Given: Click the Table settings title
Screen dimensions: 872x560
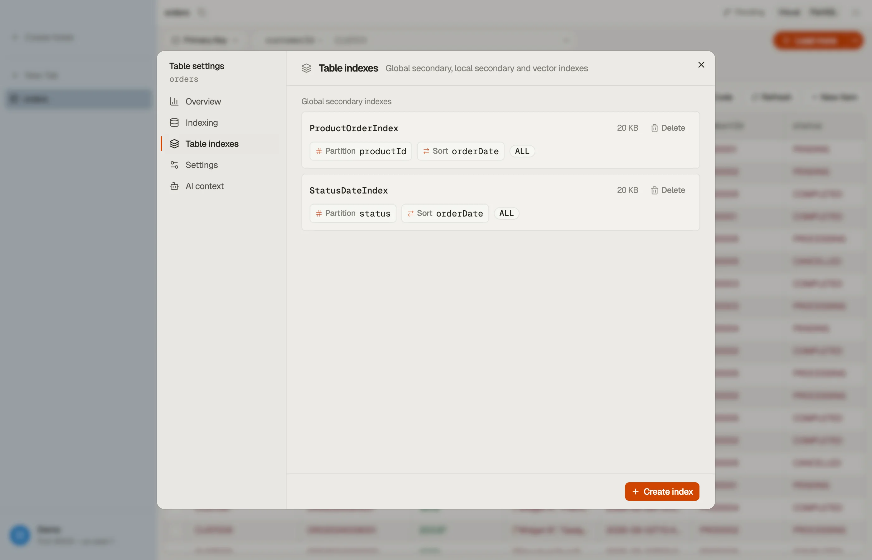Looking at the screenshot, I should click(x=197, y=66).
